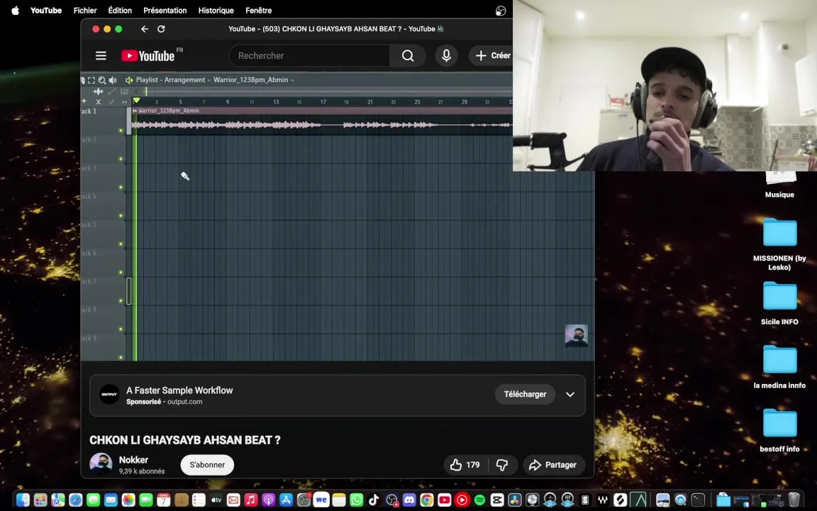Toggle mute dot on Track 8
This screenshot has width=817, height=511.
pos(121,329)
